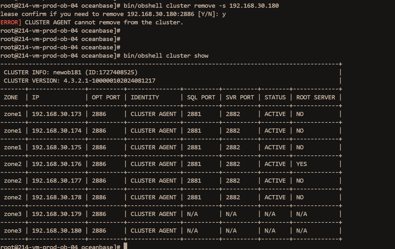Click the SVR PORT column header
The height and width of the screenshot is (249, 395).
coord(240,97)
